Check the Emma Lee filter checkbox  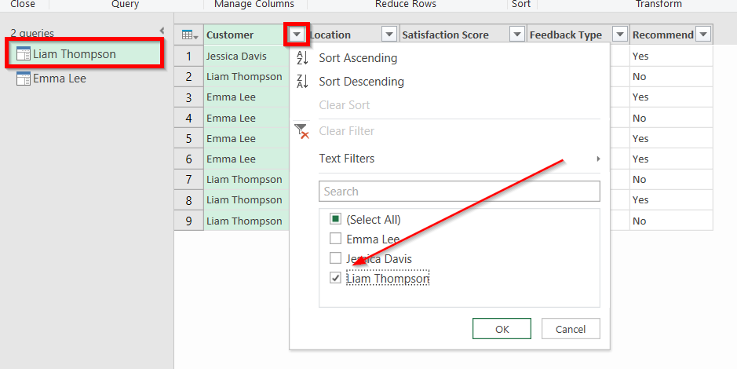[x=335, y=239]
